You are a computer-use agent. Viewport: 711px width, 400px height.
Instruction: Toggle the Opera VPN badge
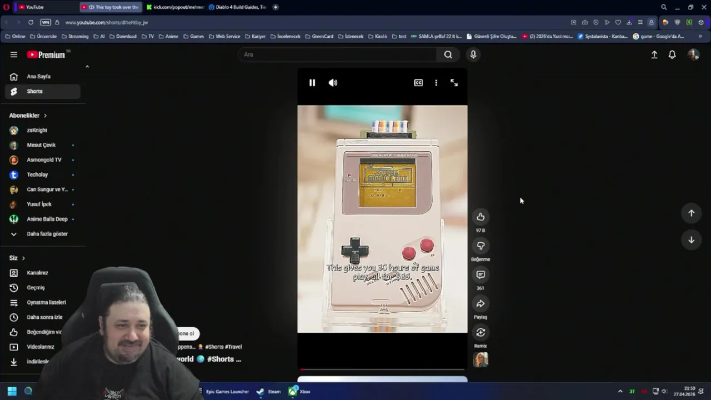pyautogui.click(x=46, y=22)
